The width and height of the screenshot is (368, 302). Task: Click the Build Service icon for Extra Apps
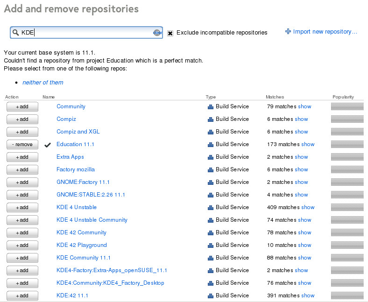[x=210, y=157]
